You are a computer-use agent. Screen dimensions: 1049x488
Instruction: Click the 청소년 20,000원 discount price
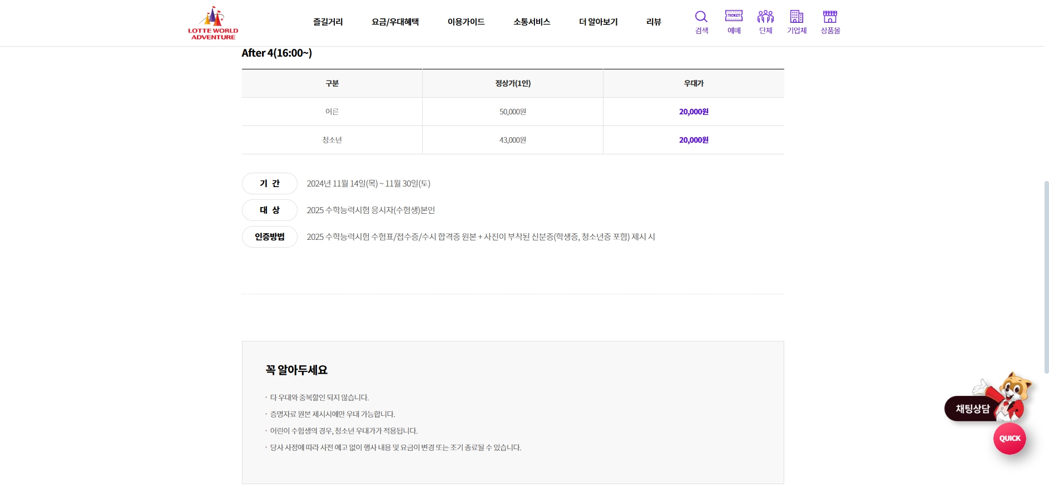coord(694,140)
